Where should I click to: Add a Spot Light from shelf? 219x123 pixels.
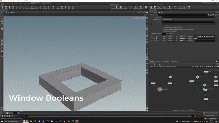(121, 7)
